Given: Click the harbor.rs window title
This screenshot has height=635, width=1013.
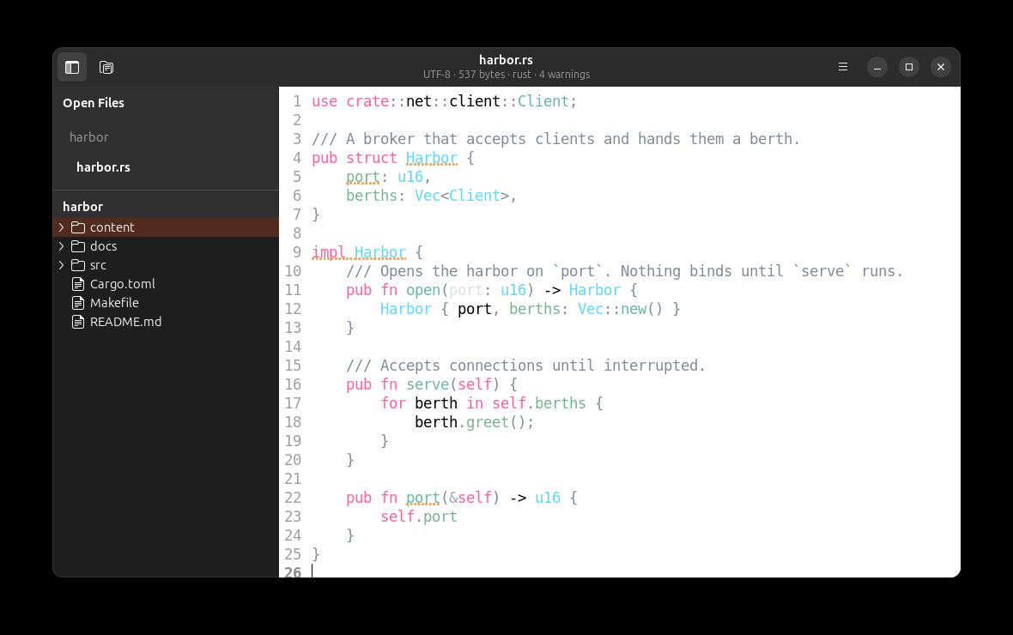Looking at the screenshot, I should 506,60.
